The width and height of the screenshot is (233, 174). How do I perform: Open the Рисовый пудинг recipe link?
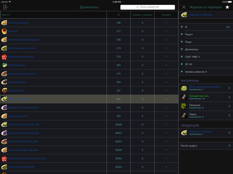[x=17, y=65]
